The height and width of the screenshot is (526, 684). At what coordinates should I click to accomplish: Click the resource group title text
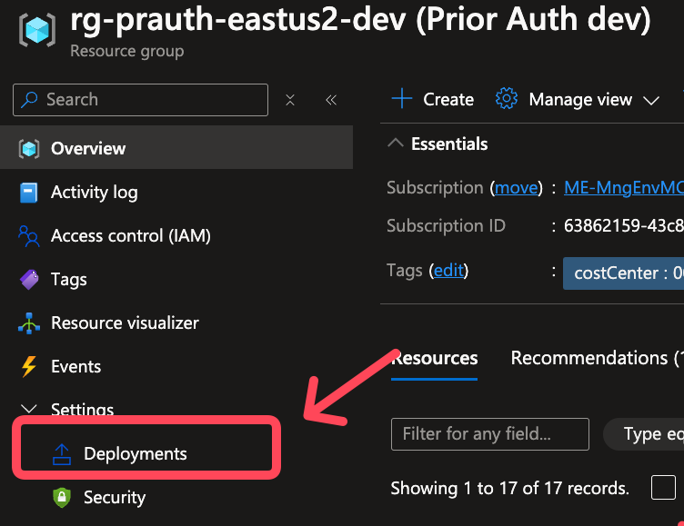tap(360, 21)
